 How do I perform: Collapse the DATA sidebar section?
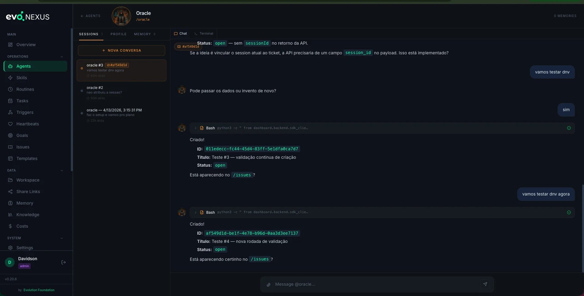click(62, 171)
